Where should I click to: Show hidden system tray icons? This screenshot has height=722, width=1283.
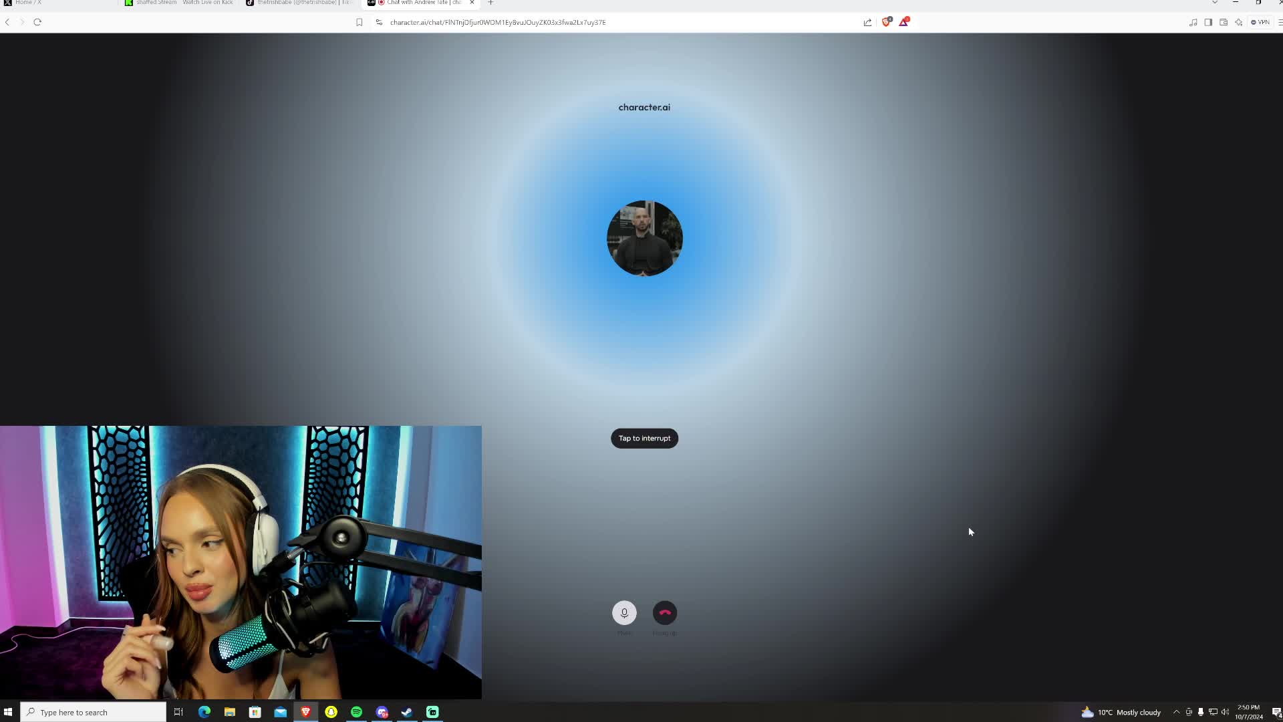[x=1176, y=712]
